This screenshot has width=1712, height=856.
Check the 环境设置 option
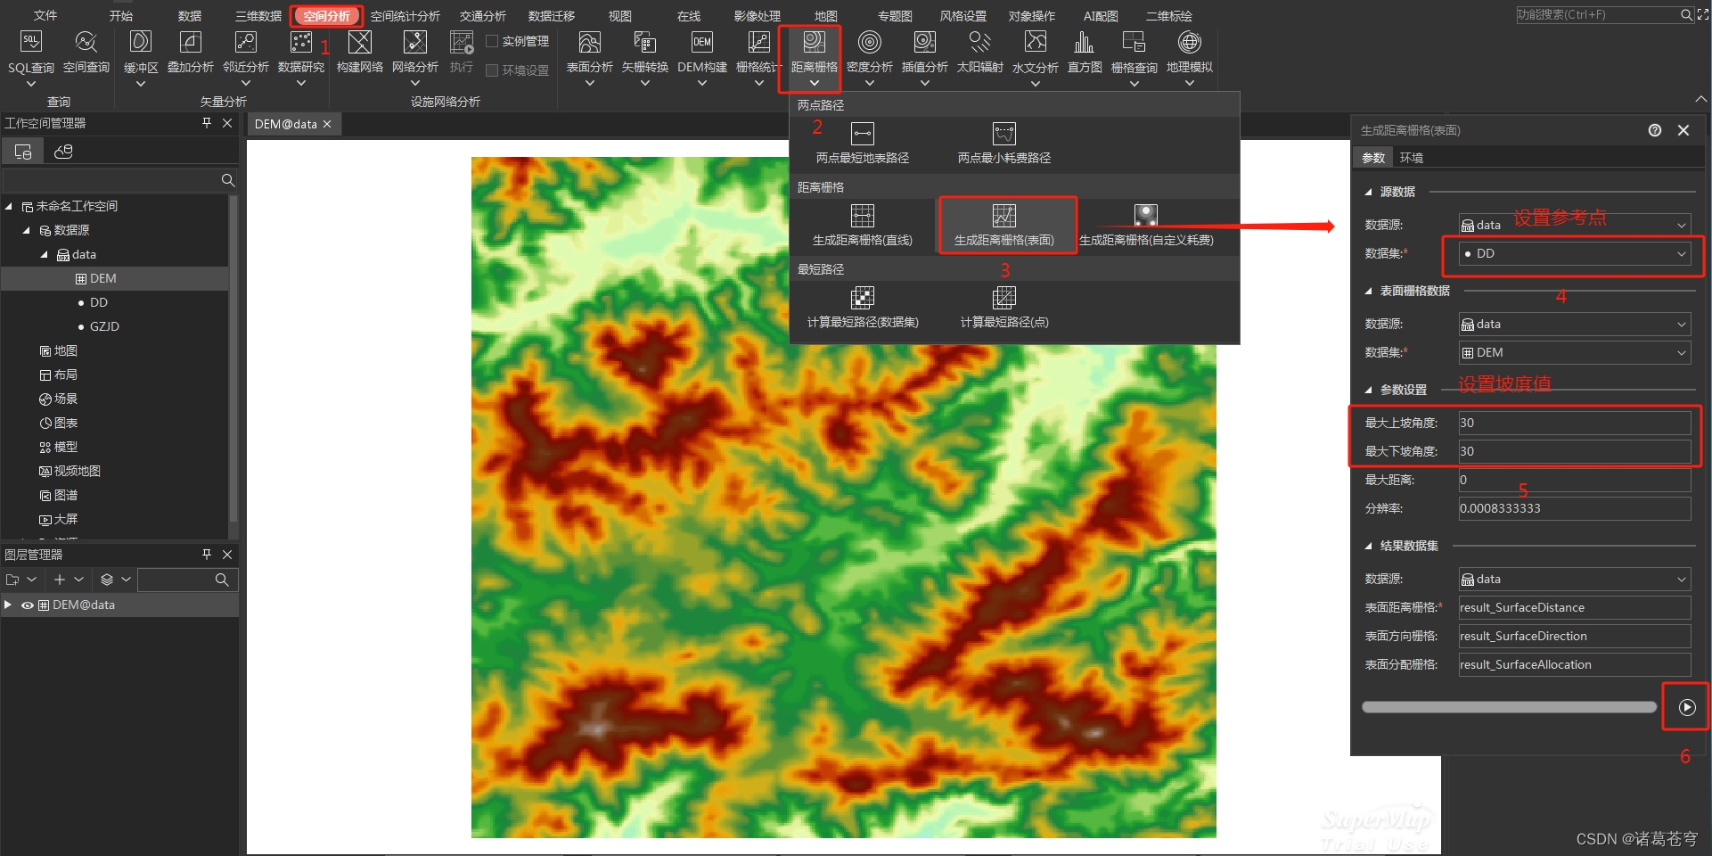click(492, 70)
